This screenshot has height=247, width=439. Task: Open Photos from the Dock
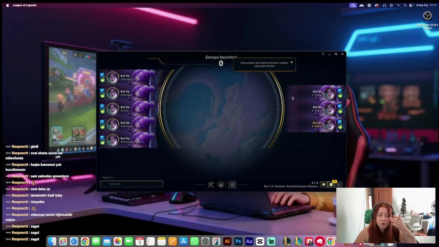point(118,242)
